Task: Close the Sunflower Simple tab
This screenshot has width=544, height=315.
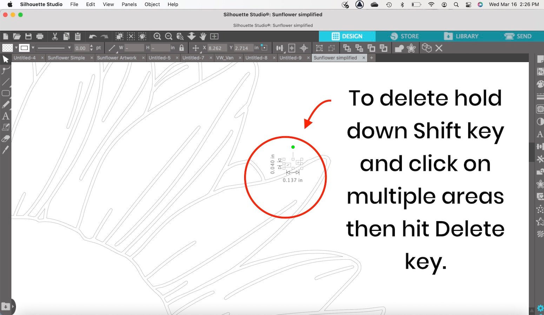Action: (x=92, y=58)
